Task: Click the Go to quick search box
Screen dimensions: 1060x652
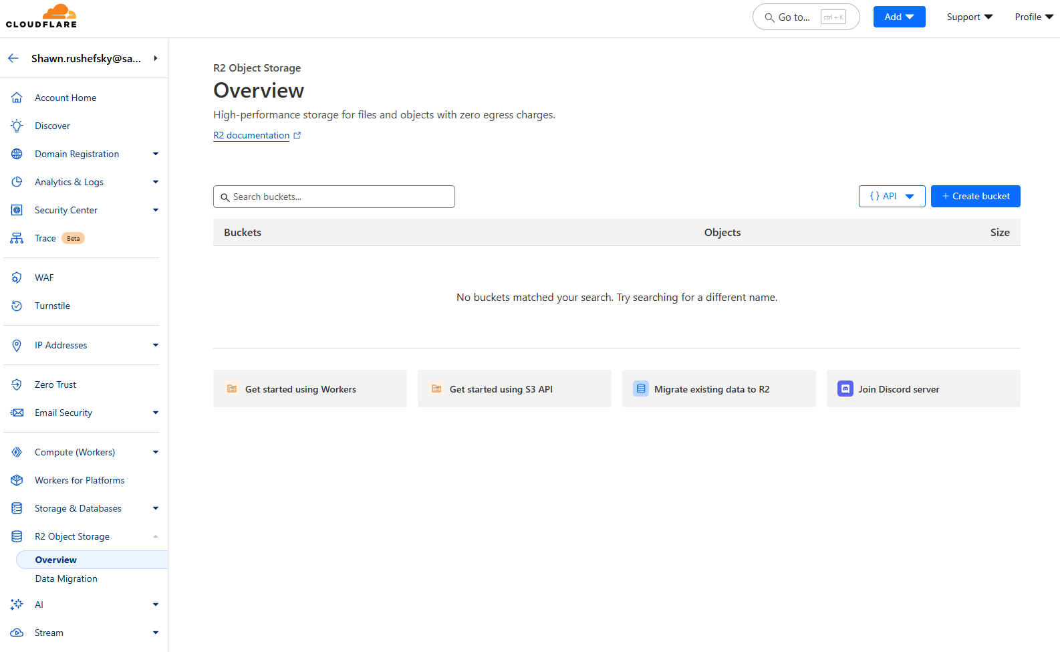Action: click(806, 17)
